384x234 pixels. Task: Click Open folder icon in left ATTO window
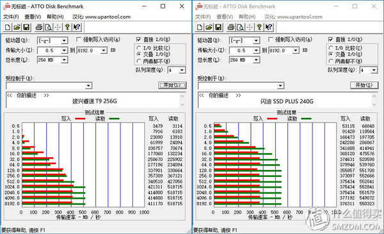point(17,27)
